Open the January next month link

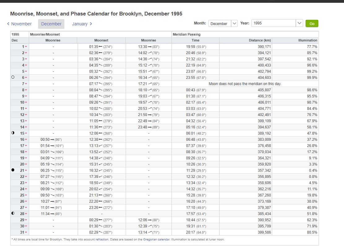[82, 24]
